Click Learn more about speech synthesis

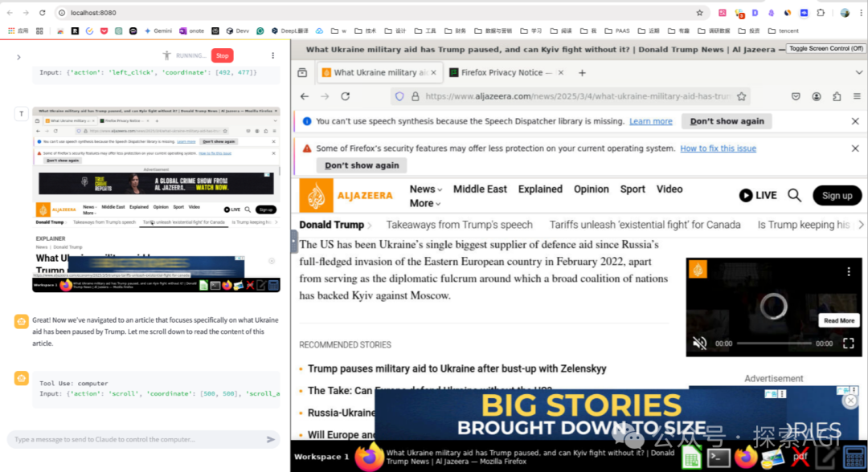tap(650, 121)
